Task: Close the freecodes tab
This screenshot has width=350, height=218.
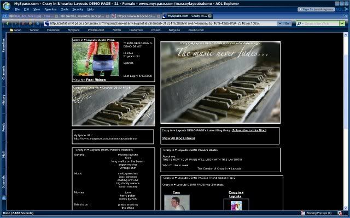Action: (159, 16)
